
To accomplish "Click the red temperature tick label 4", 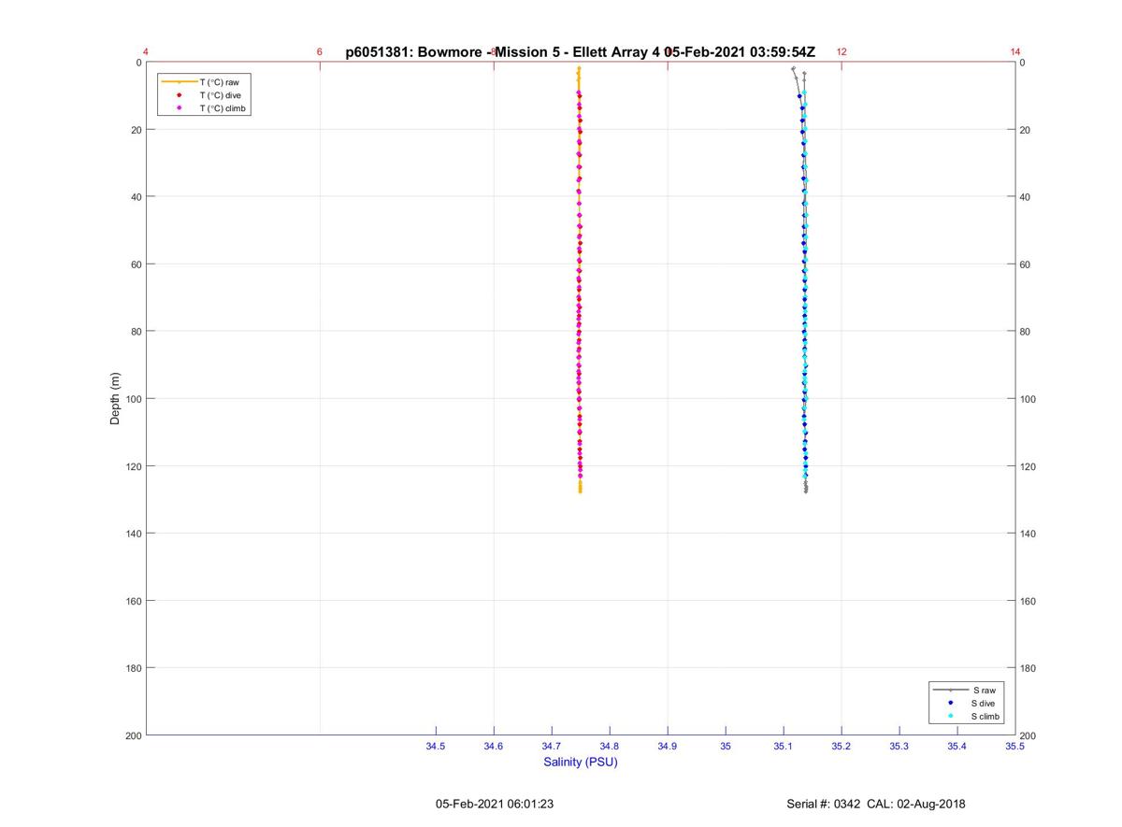I will (x=146, y=52).
